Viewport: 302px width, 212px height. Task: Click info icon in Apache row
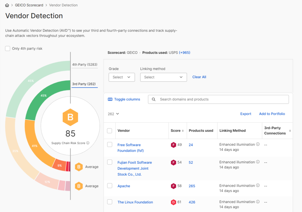click(x=258, y=185)
